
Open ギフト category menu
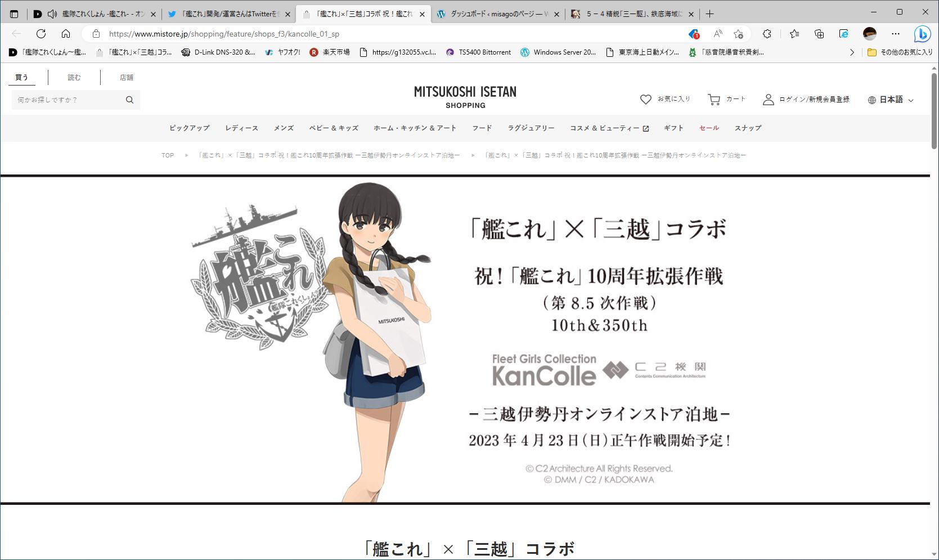[674, 128]
